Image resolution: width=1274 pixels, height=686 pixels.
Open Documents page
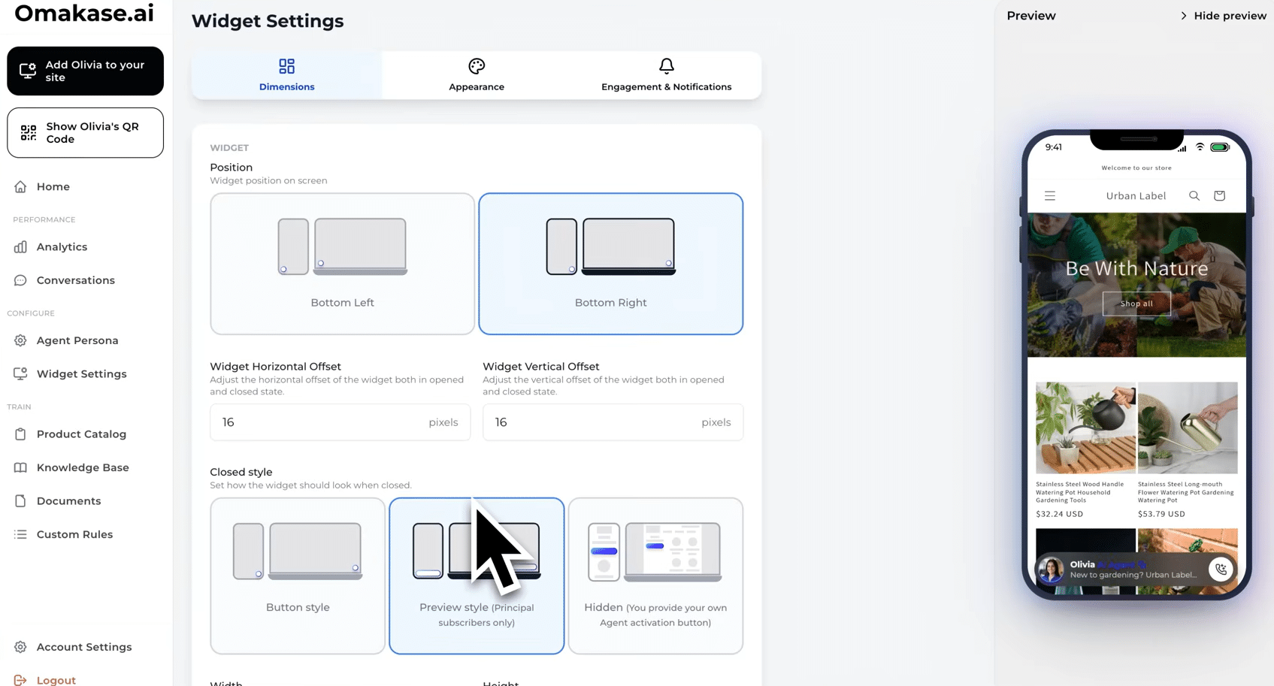(68, 500)
